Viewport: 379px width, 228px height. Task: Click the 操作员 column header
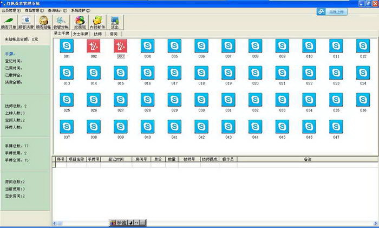(x=228, y=159)
